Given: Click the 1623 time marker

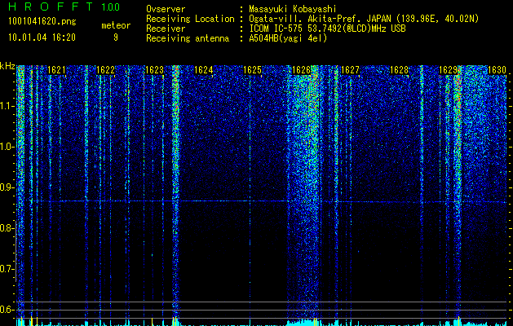Looking at the screenshot, I should [154, 70].
